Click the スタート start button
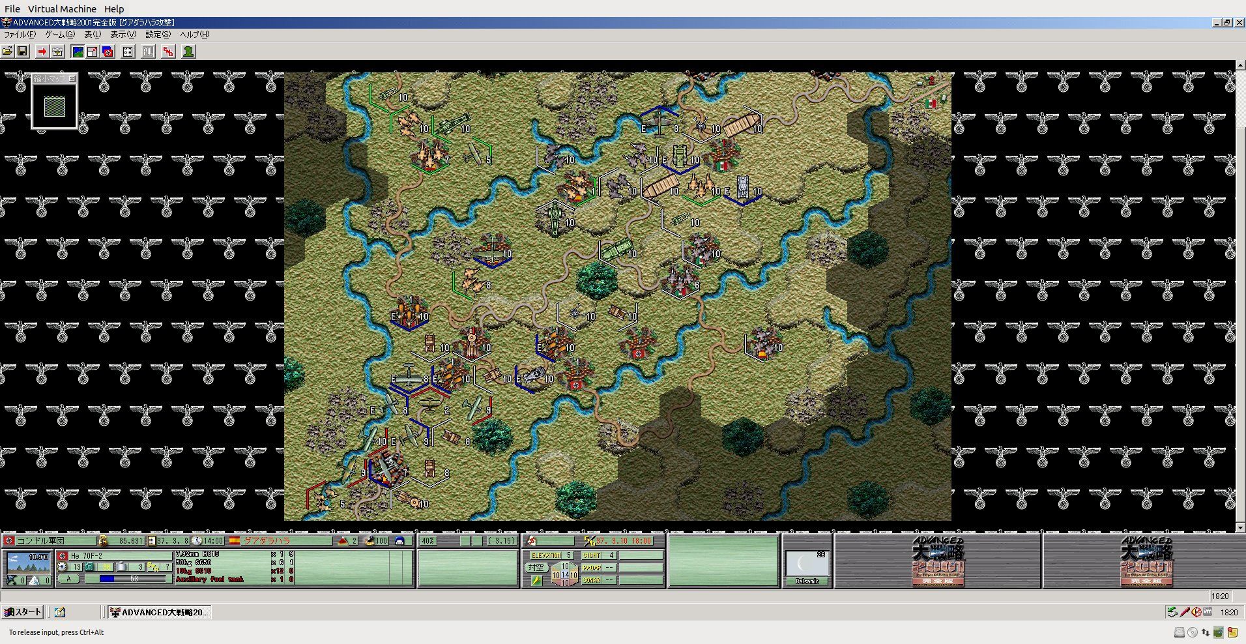This screenshot has height=644, width=1246. [23, 612]
